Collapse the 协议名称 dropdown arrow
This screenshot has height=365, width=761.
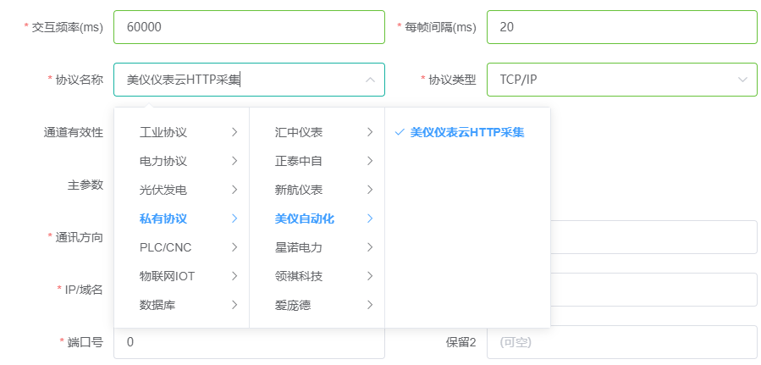[370, 80]
